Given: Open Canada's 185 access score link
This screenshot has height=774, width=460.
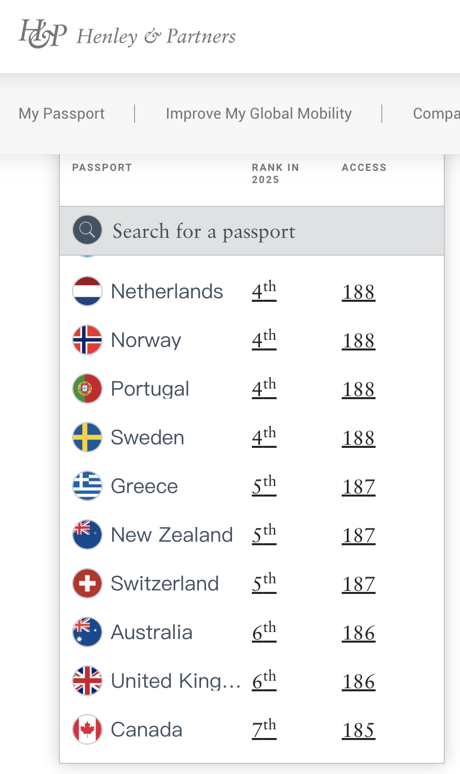Looking at the screenshot, I should (358, 730).
